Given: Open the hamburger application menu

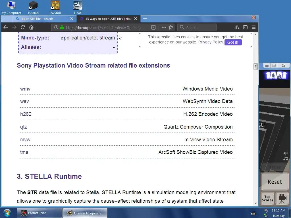Looking at the screenshot, I should click(254, 28).
